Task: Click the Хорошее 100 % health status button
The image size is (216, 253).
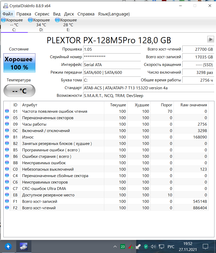Action: [x=19, y=63]
